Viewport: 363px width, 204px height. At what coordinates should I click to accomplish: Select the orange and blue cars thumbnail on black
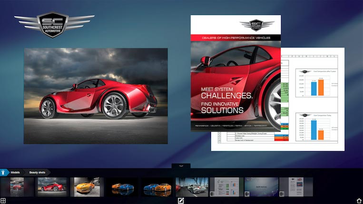click(x=122, y=187)
